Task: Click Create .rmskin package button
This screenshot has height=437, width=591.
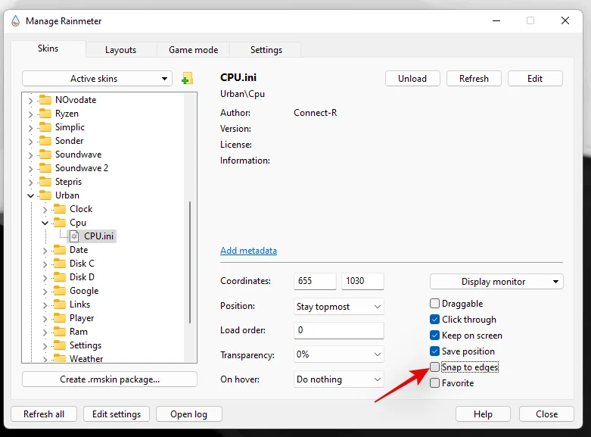Action: click(110, 379)
